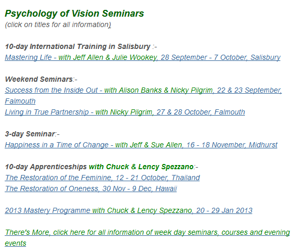Viewport: 296px width, 252px height.
Task: Click the Psychology of Vision Seminars title
Action: coord(75,14)
